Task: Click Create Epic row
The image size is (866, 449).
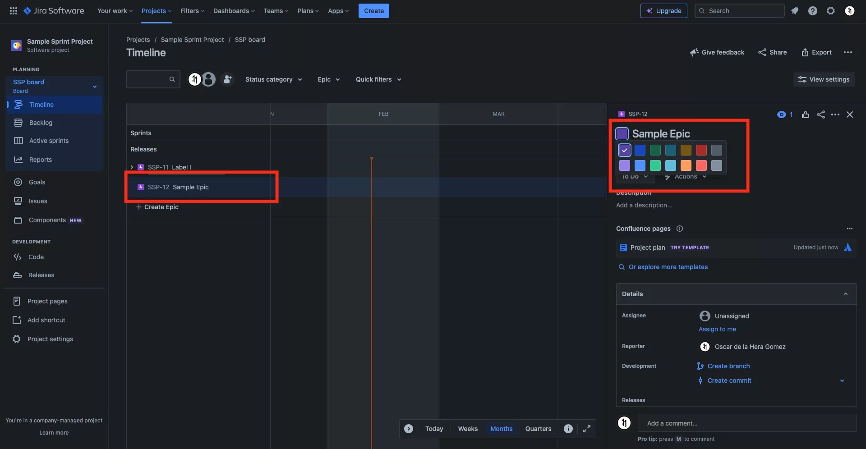Action: (157, 207)
